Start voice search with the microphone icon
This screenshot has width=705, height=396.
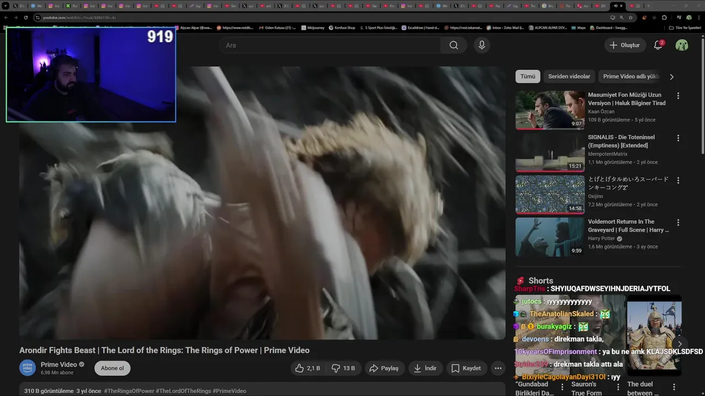(x=482, y=45)
